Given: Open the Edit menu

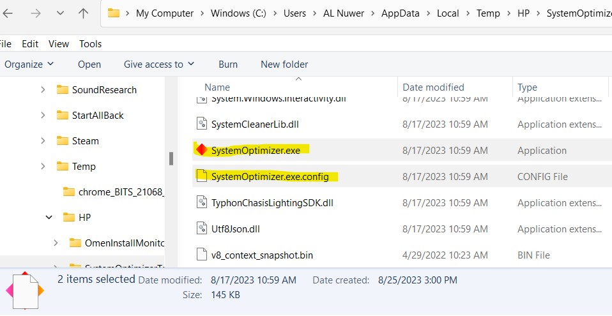Looking at the screenshot, I should (30, 44).
